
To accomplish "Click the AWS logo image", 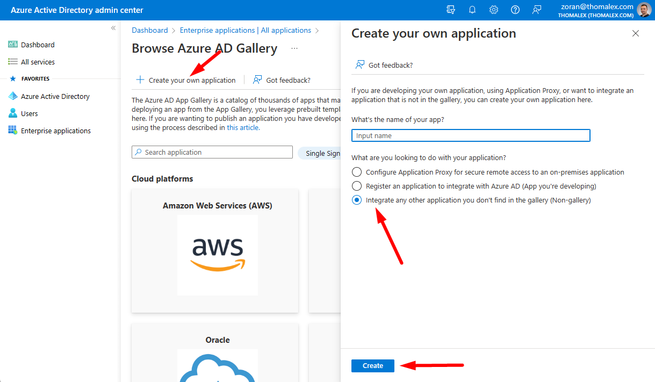I will click(218, 255).
